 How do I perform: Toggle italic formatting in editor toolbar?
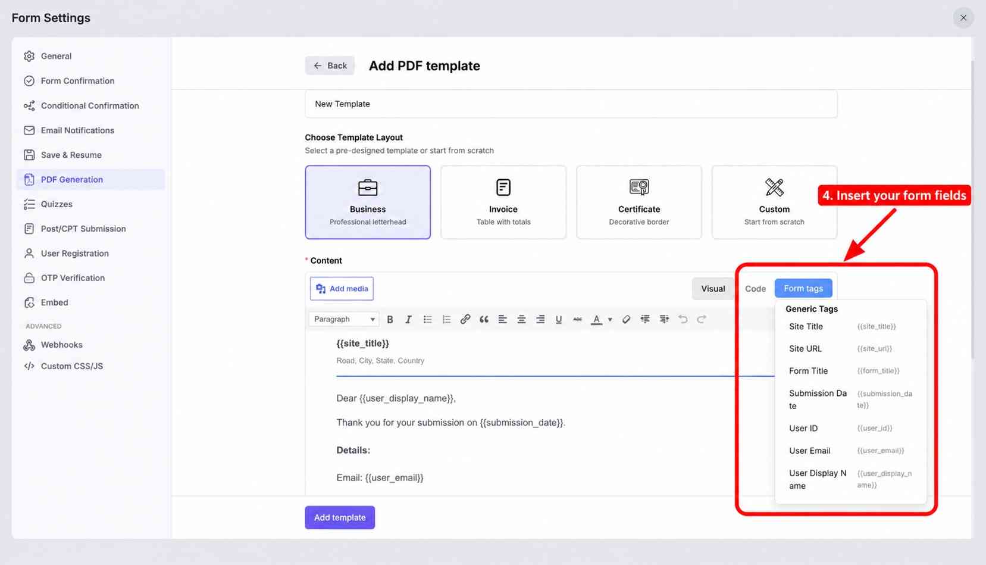pos(408,319)
